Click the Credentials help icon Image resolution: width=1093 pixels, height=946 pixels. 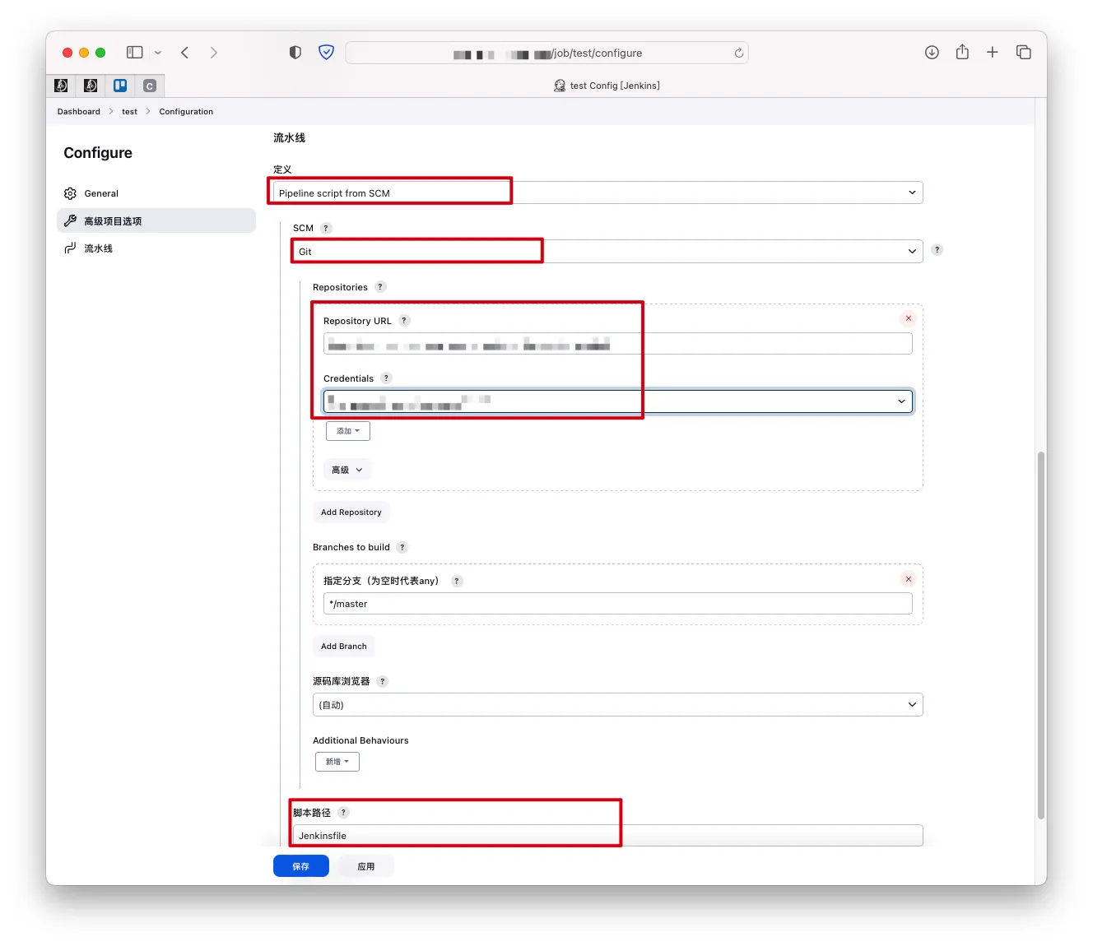386,378
